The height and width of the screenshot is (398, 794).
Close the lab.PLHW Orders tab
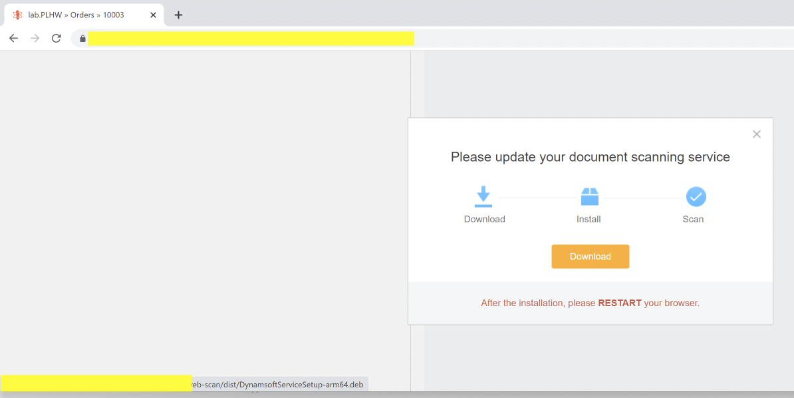pyautogui.click(x=153, y=15)
